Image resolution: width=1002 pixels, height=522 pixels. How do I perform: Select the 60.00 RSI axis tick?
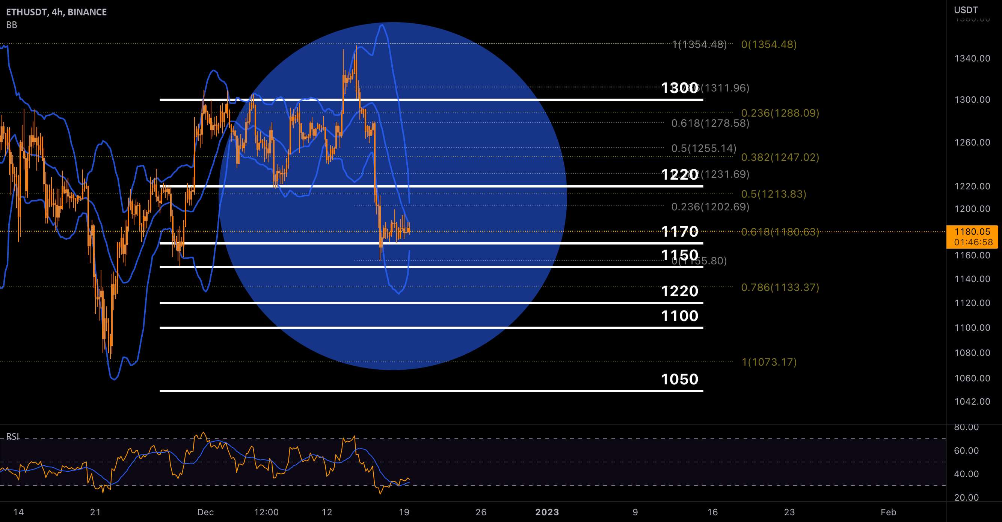click(x=966, y=450)
